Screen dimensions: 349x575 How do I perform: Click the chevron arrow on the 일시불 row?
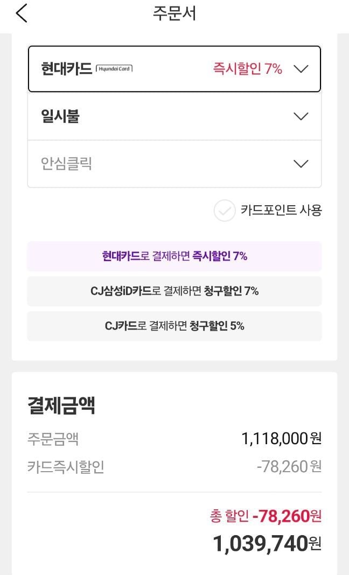[301, 116]
